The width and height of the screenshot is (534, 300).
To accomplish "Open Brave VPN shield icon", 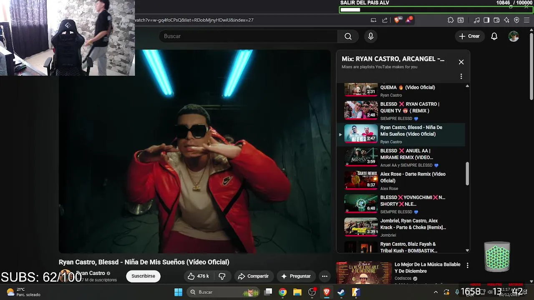I will pyautogui.click(x=516, y=20).
